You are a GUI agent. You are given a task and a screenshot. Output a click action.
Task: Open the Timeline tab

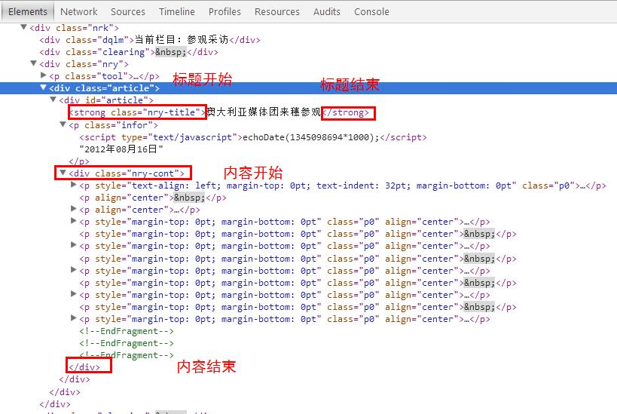coord(177,12)
